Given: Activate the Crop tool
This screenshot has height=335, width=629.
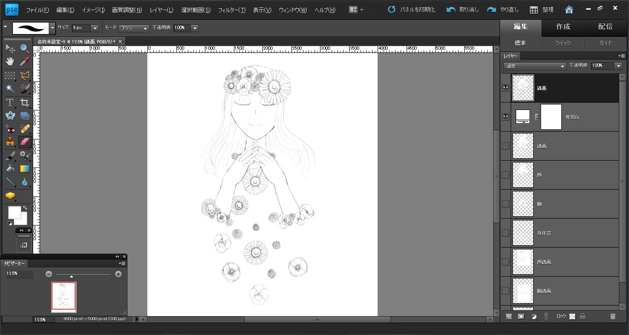Looking at the screenshot, I should pos(24,103).
